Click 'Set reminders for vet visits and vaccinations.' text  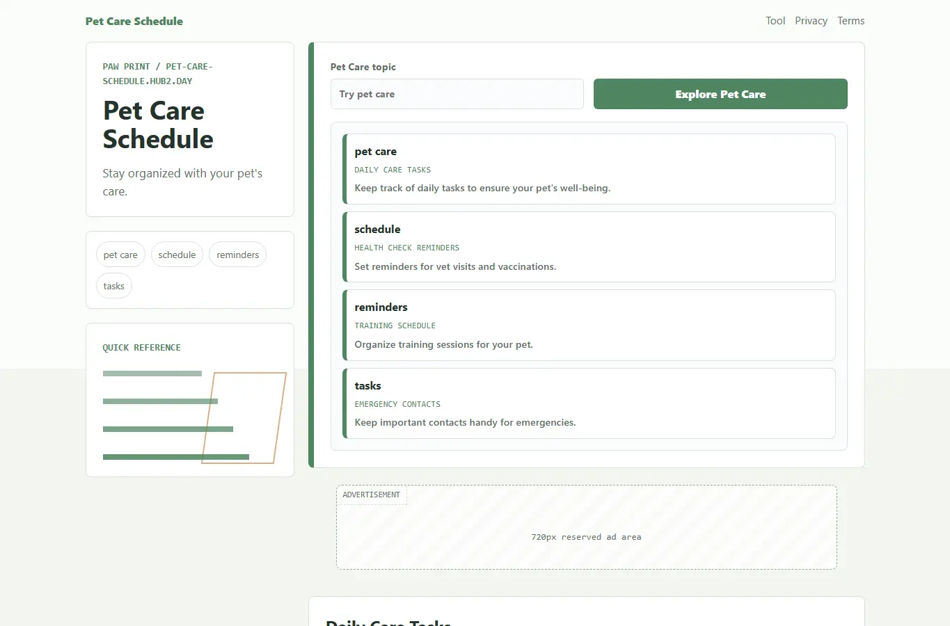pos(455,266)
